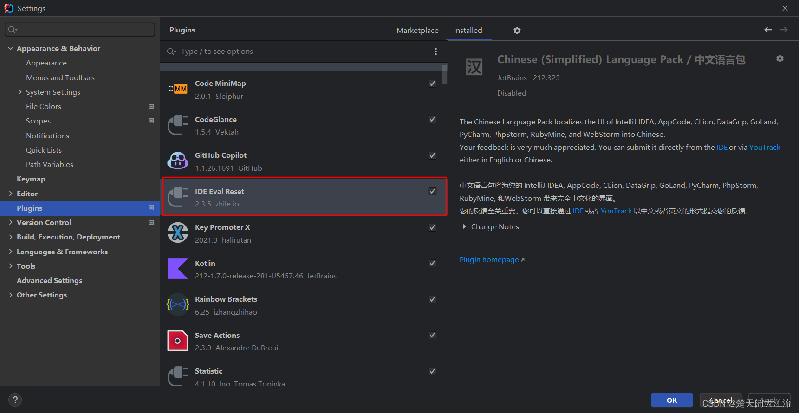This screenshot has width=799, height=413.
Task: Click the GitHub Copilot plugin icon
Action: (177, 161)
